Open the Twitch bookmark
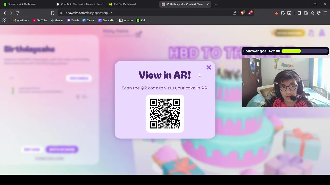This screenshot has height=185, width=330. coord(73,20)
